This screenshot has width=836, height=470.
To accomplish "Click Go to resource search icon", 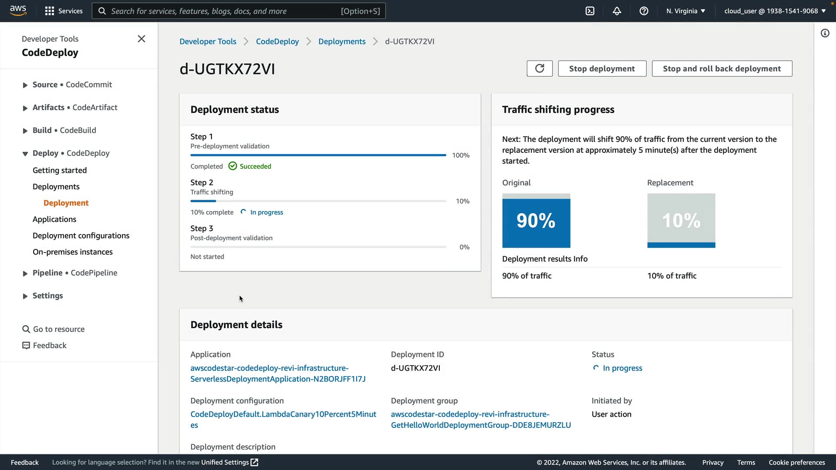I will tap(26, 329).
